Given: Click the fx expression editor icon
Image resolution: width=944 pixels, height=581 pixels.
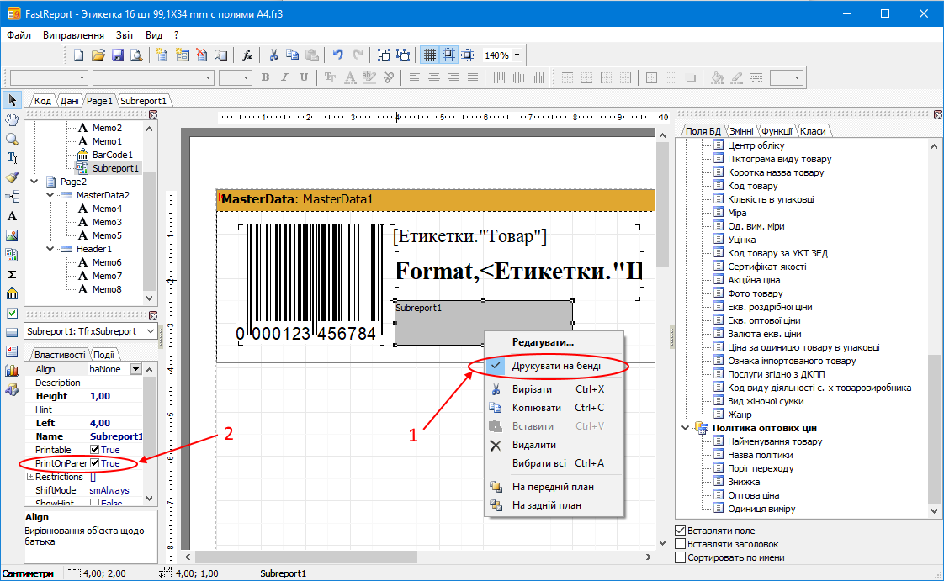Looking at the screenshot, I should (247, 55).
